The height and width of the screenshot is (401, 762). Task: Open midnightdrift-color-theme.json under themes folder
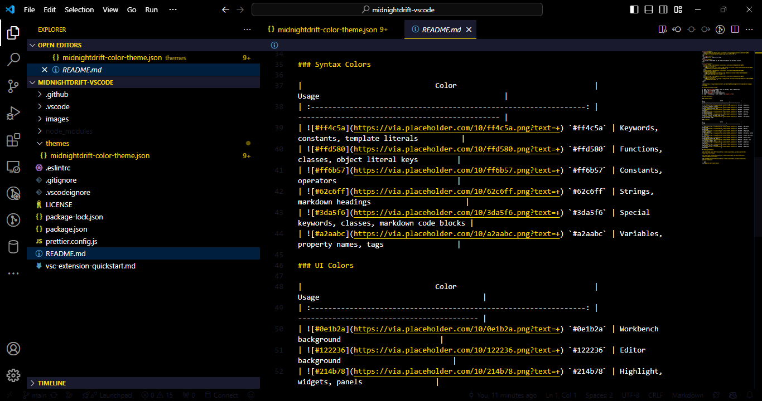coord(143,155)
